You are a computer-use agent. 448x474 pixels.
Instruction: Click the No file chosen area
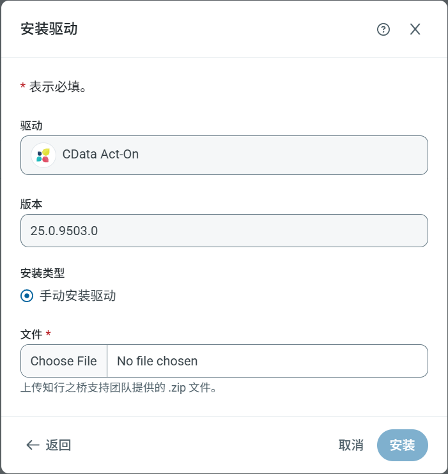[x=157, y=361]
